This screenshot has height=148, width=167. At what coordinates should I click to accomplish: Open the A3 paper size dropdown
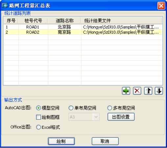84,117
